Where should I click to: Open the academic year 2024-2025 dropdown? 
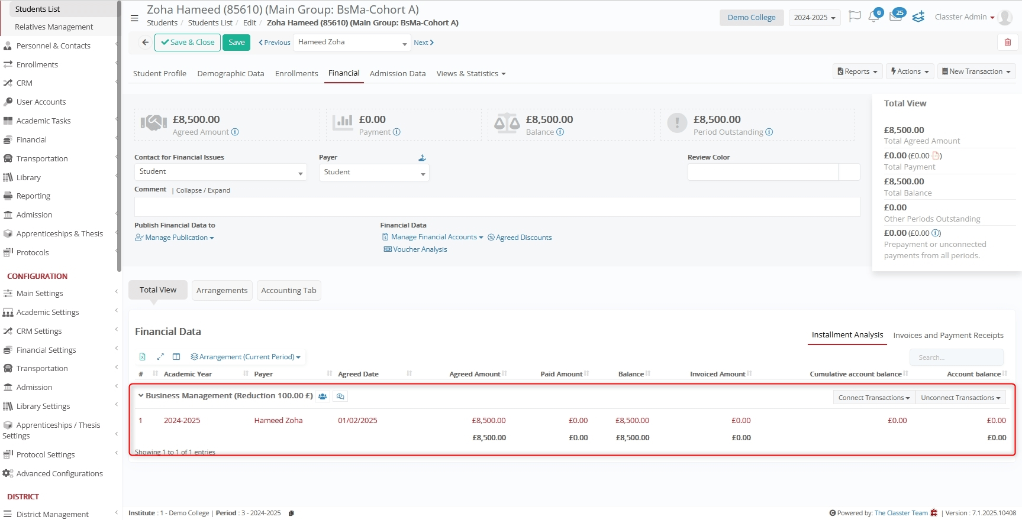pyautogui.click(x=814, y=18)
